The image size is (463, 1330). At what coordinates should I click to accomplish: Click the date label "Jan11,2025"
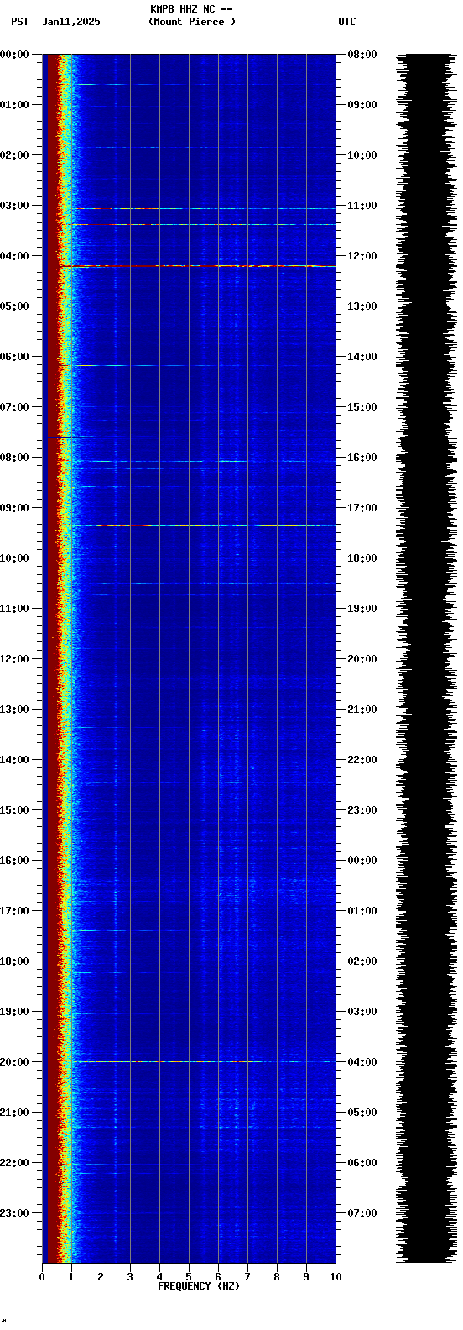(71, 22)
